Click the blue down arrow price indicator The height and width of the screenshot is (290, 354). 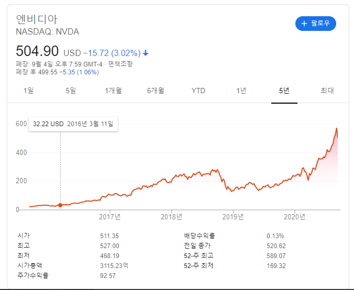click(x=146, y=53)
